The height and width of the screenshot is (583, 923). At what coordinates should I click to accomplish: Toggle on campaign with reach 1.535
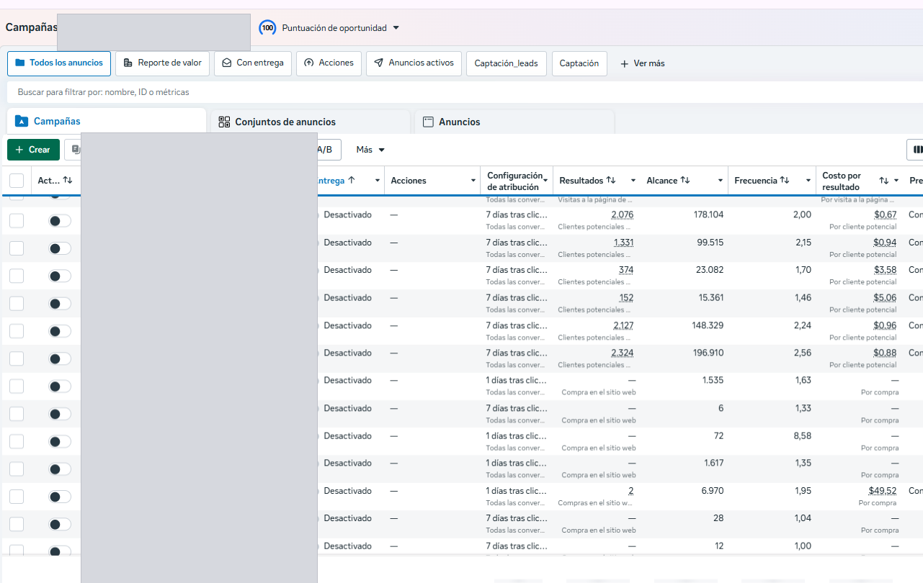point(60,387)
